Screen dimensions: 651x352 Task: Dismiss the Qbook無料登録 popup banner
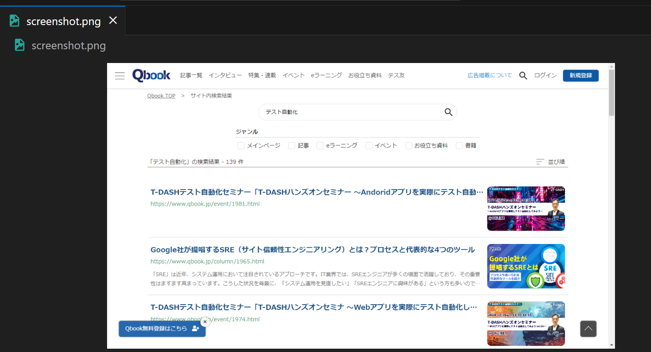pyautogui.click(x=205, y=322)
